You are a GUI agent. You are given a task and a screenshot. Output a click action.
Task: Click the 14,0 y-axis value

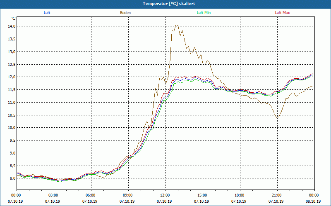[12, 26]
